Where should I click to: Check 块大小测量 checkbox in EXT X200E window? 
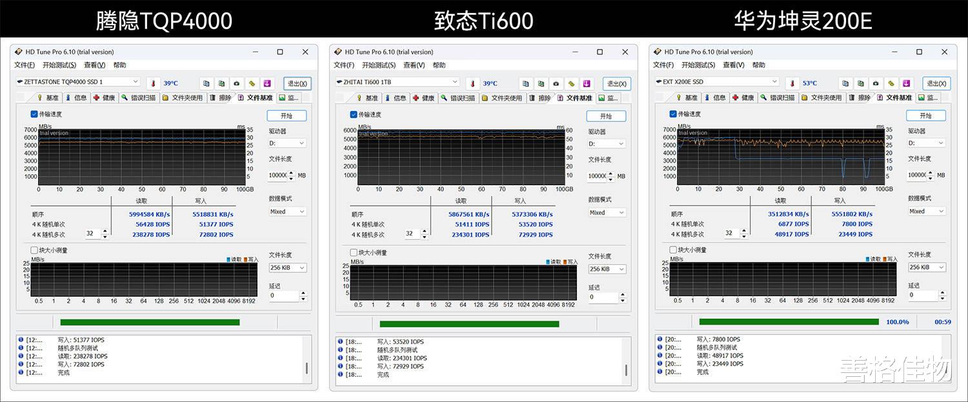point(674,250)
